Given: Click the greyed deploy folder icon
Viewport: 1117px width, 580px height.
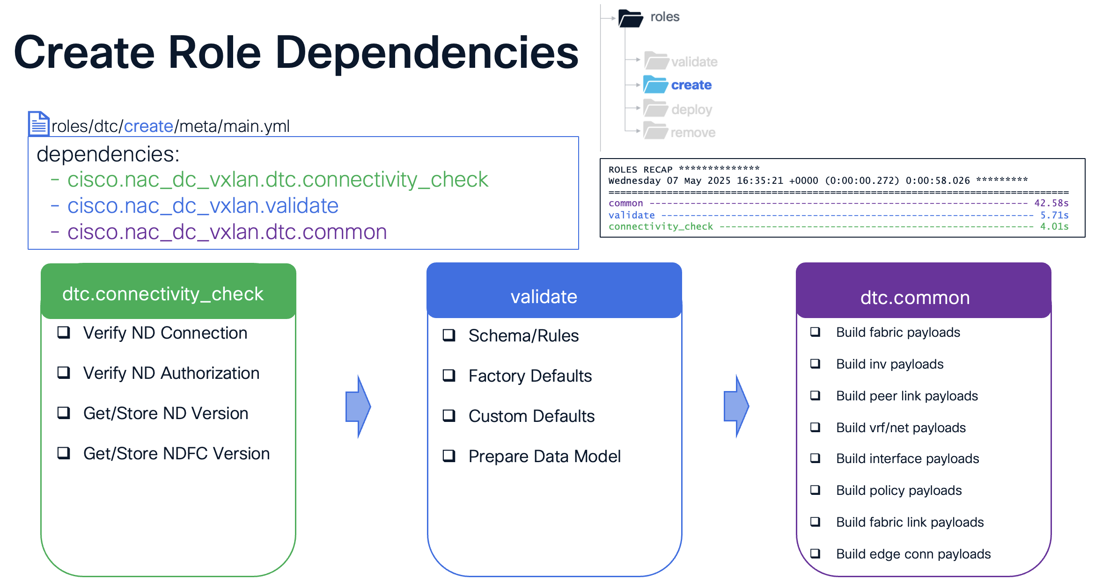Looking at the screenshot, I should [655, 108].
